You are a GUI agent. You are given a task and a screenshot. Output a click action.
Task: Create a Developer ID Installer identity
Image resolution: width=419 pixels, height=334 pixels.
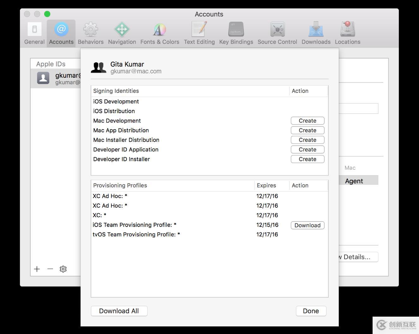[307, 159]
